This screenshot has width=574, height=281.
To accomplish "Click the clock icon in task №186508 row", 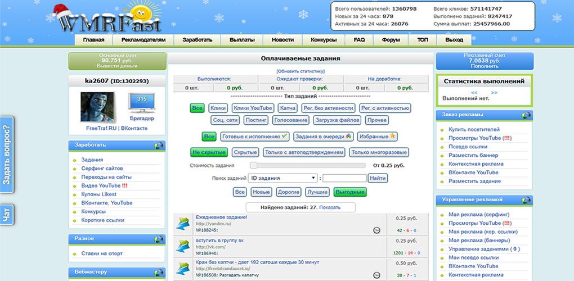I will pos(376,275).
